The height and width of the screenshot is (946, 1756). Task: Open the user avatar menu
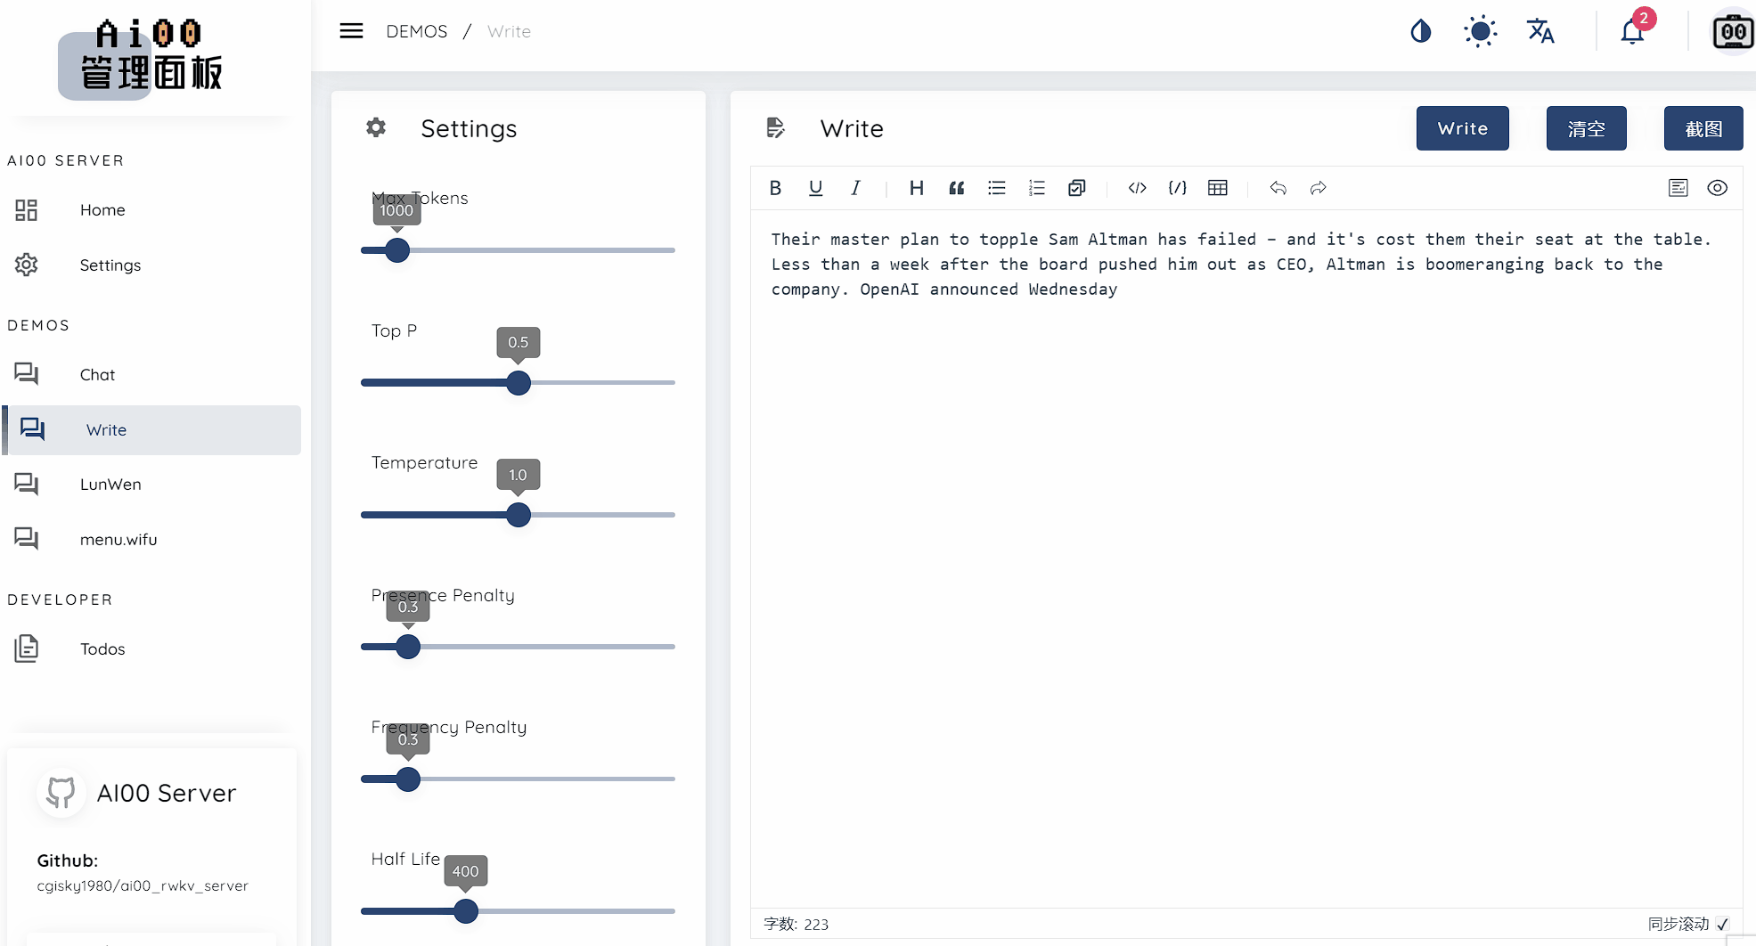tap(1733, 32)
